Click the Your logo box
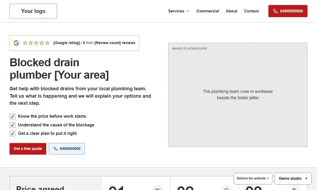The image size is (317, 190). tap(33, 11)
